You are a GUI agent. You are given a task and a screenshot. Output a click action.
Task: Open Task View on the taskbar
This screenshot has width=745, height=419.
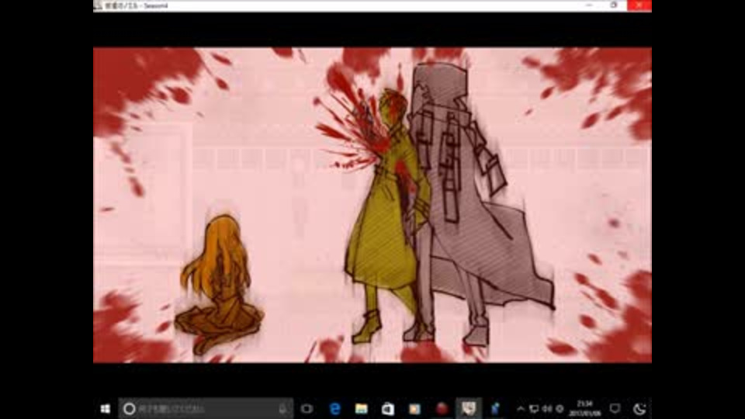click(x=307, y=409)
